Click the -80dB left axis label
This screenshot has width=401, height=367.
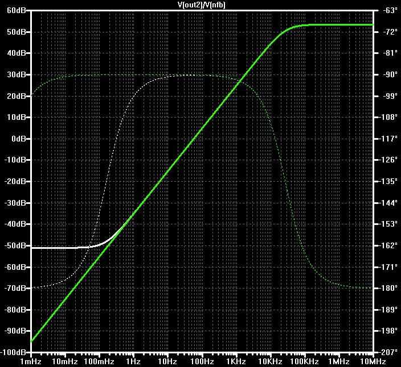click(x=15, y=310)
